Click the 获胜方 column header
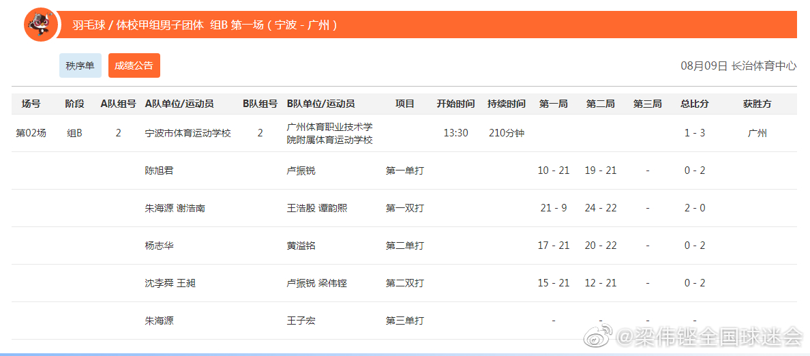Screen dimensions: 810x356 pyautogui.click(x=757, y=104)
